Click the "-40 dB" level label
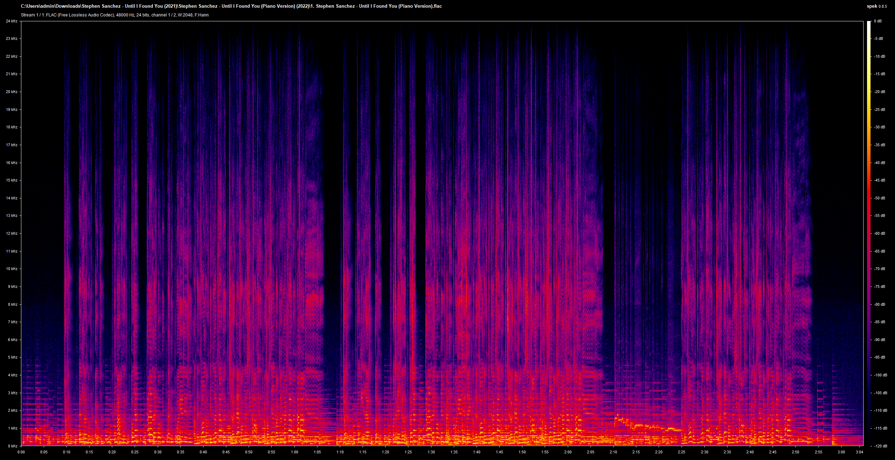 pos(879,163)
